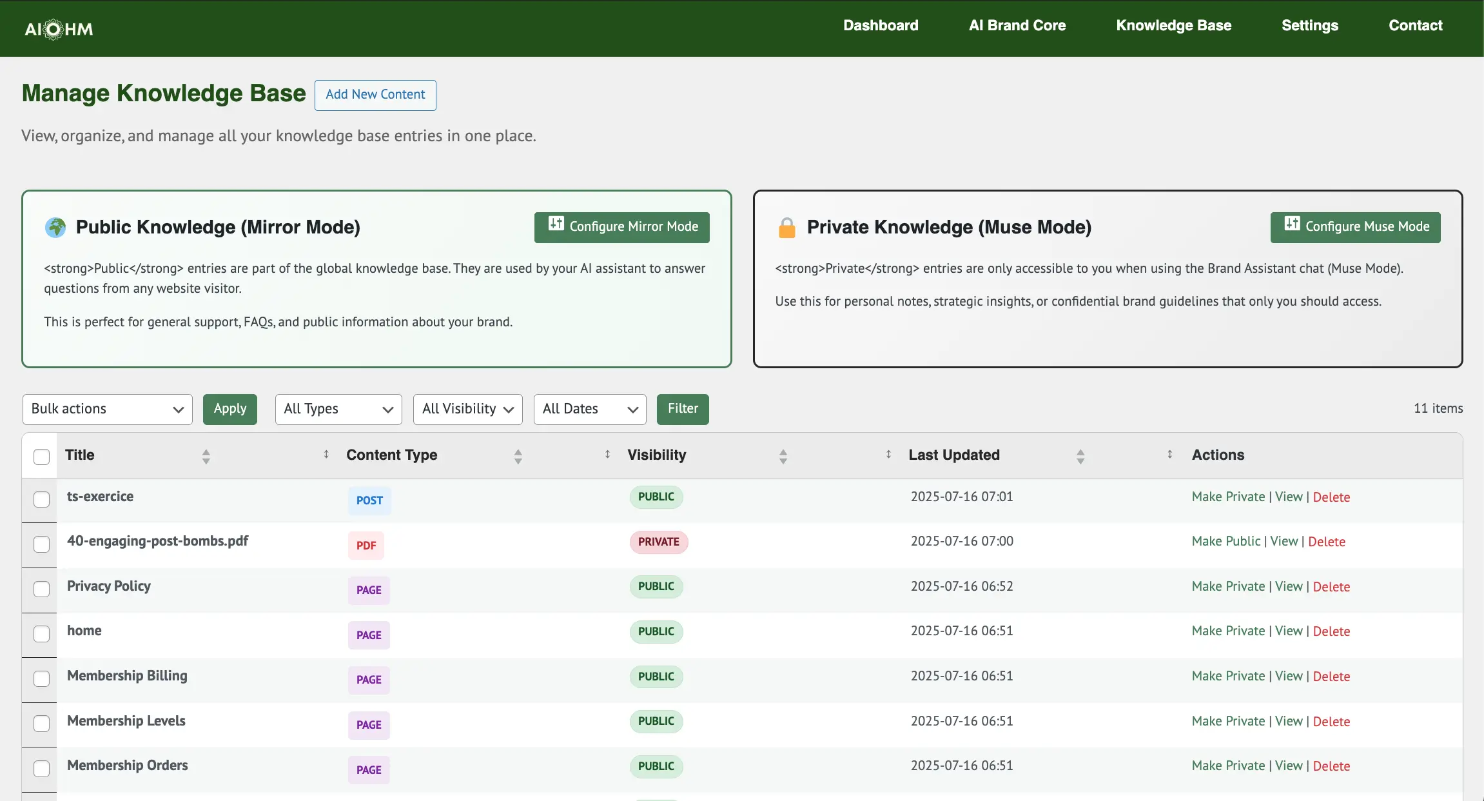
Task: Click the PDF type badge
Action: pyautogui.click(x=366, y=546)
